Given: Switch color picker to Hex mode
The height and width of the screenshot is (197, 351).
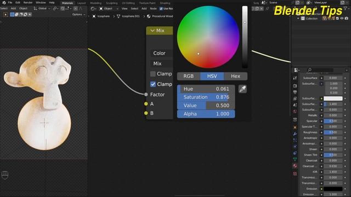Looking at the screenshot, I should pyautogui.click(x=235, y=76).
